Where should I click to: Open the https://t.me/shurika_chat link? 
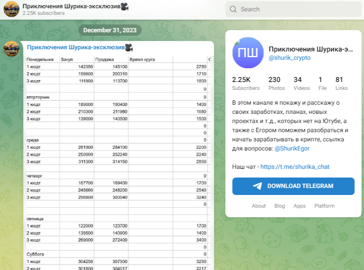[295, 167]
